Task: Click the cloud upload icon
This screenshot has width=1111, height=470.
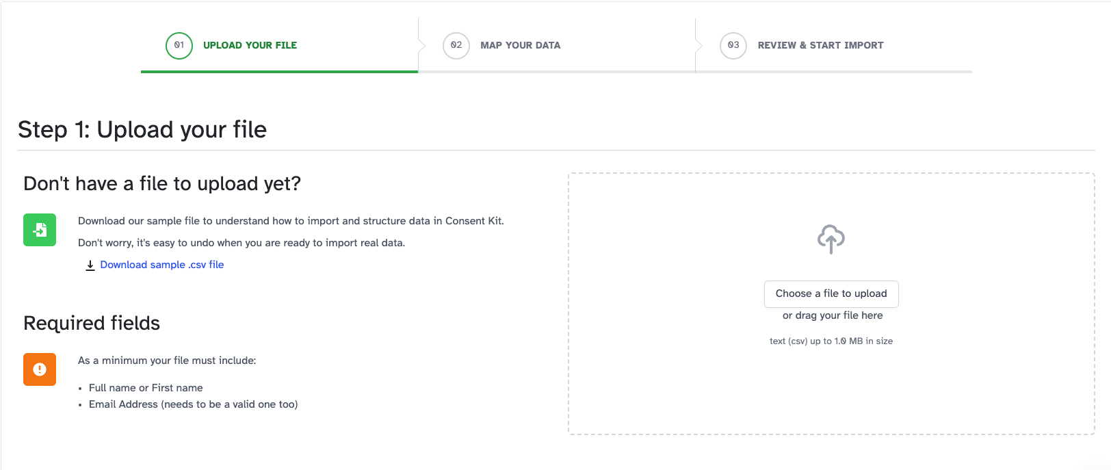Action: 831,239
